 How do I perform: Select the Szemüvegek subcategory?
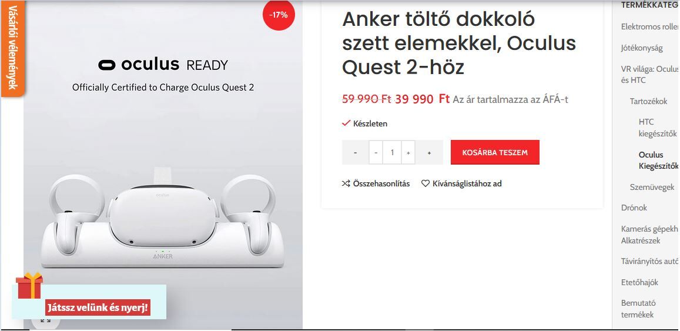(x=652, y=187)
